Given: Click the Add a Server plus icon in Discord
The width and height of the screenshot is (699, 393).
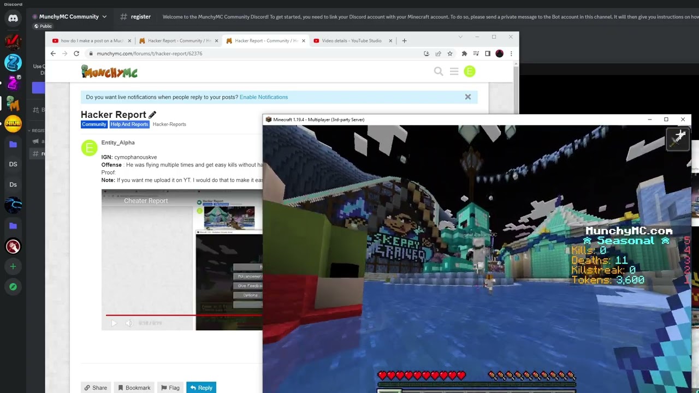Looking at the screenshot, I should click(13, 266).
